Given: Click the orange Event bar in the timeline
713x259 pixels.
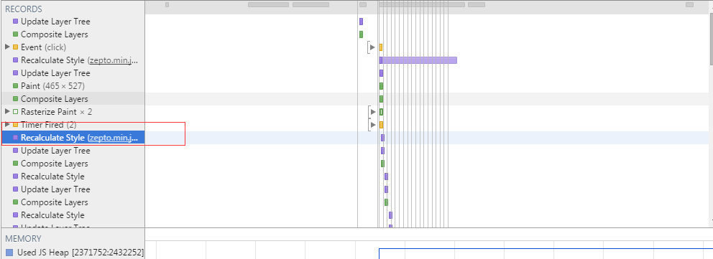Looking at the screenshot, I should [x=381, y=47].
